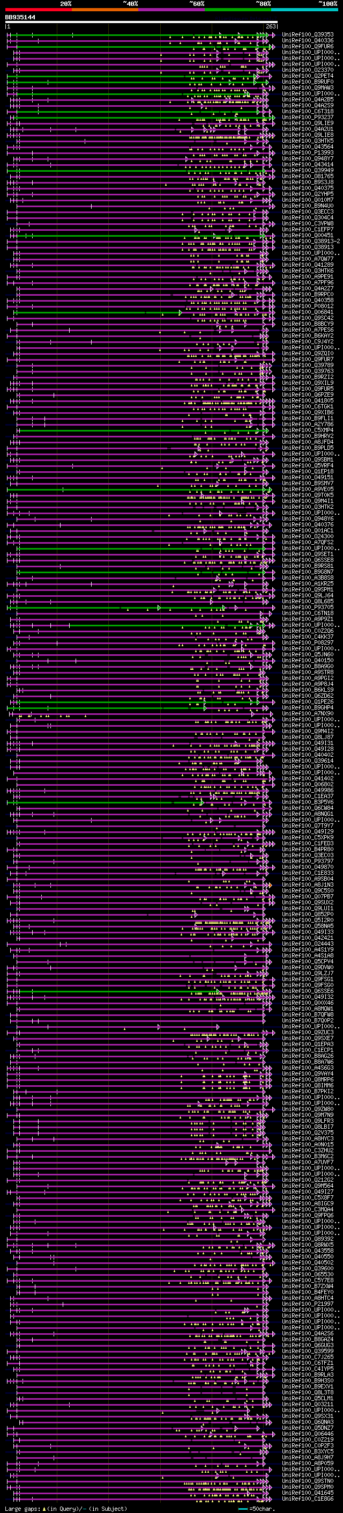The height and width of the screenshot is (1513, 343).
Task: Select the UniRef100_P08012 label
Action: click(x=308, y=306)
